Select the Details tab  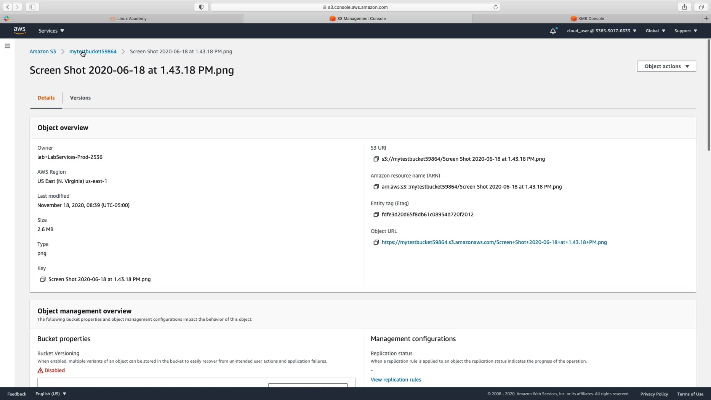(46, 98)
